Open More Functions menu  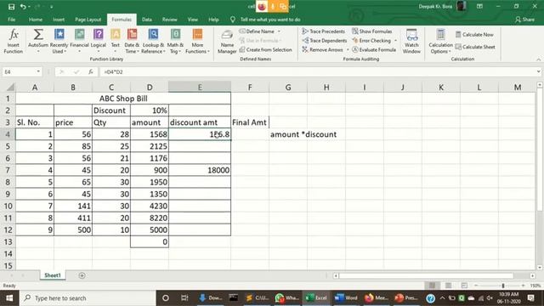(197, 41)
